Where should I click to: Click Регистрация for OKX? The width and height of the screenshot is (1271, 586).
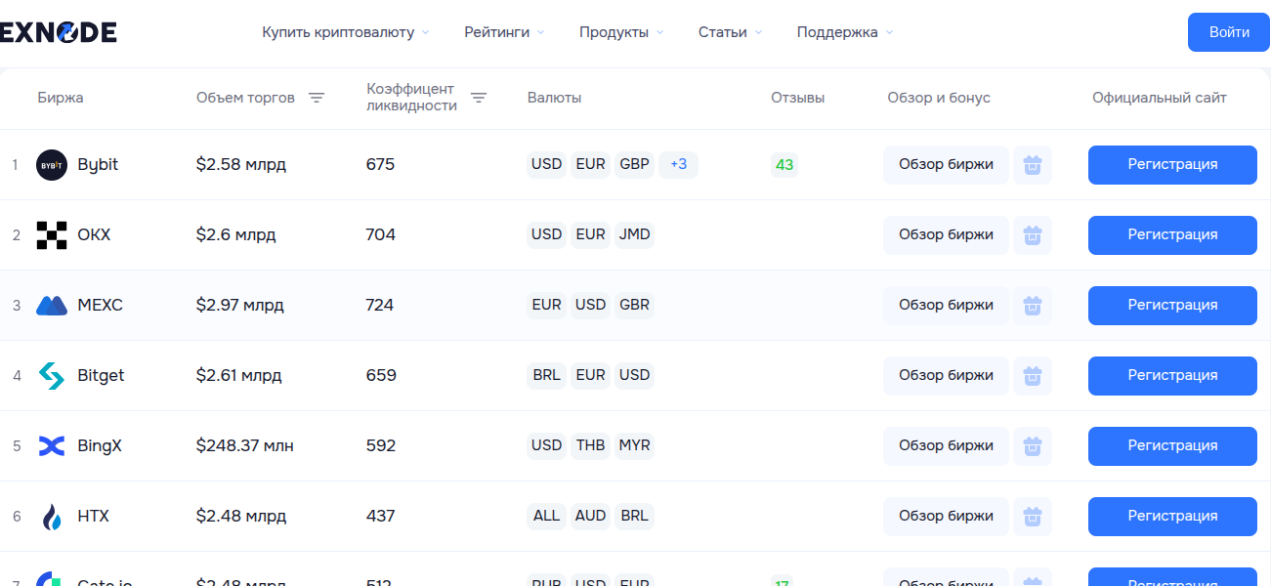[x=1172, y=235]
